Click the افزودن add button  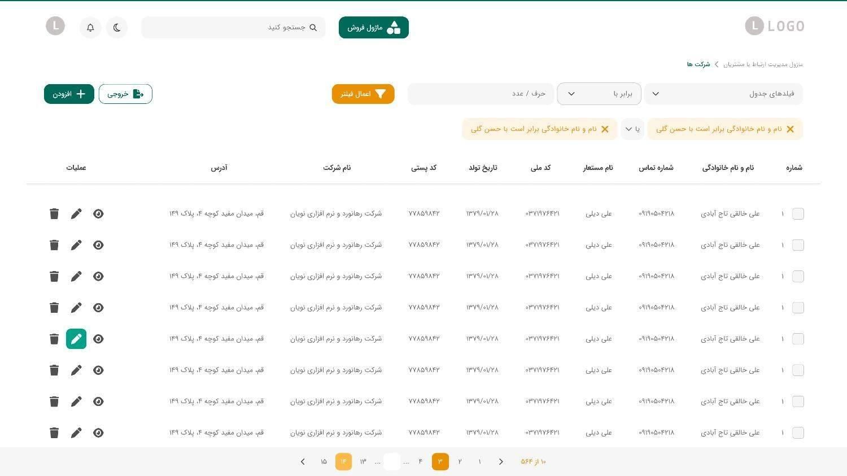[69, 94]
